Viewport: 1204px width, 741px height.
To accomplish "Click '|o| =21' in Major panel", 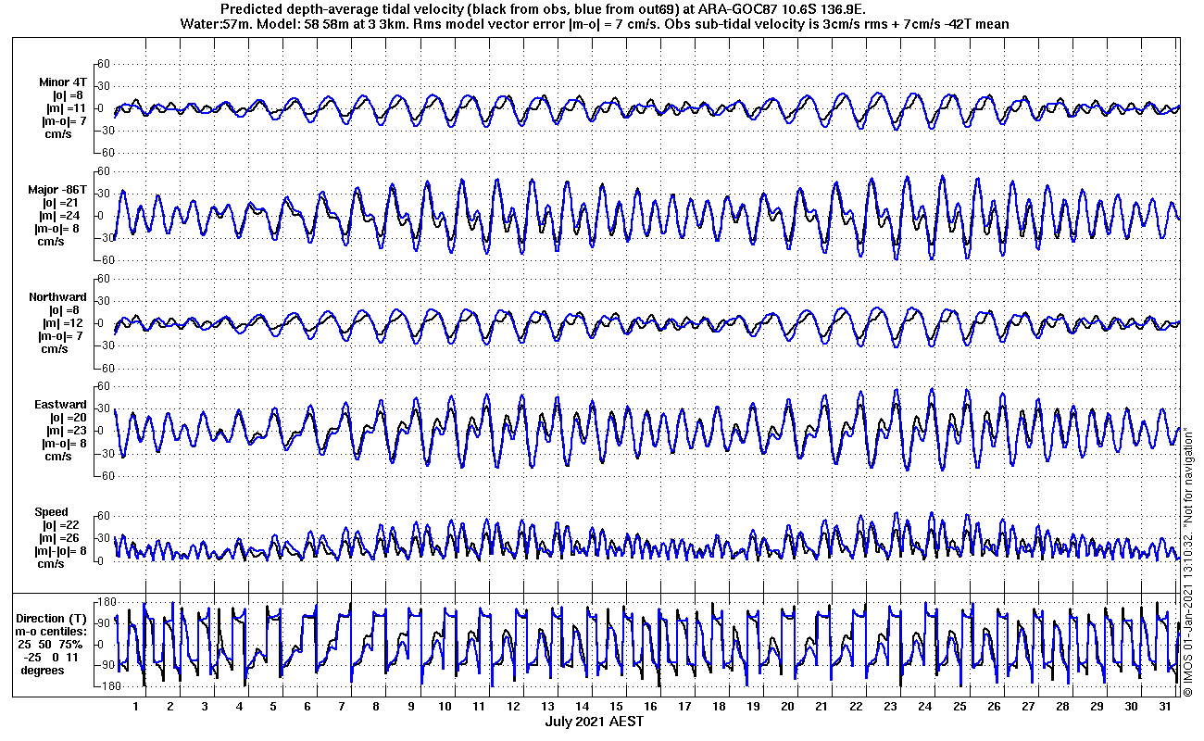I will click(60, 202).
